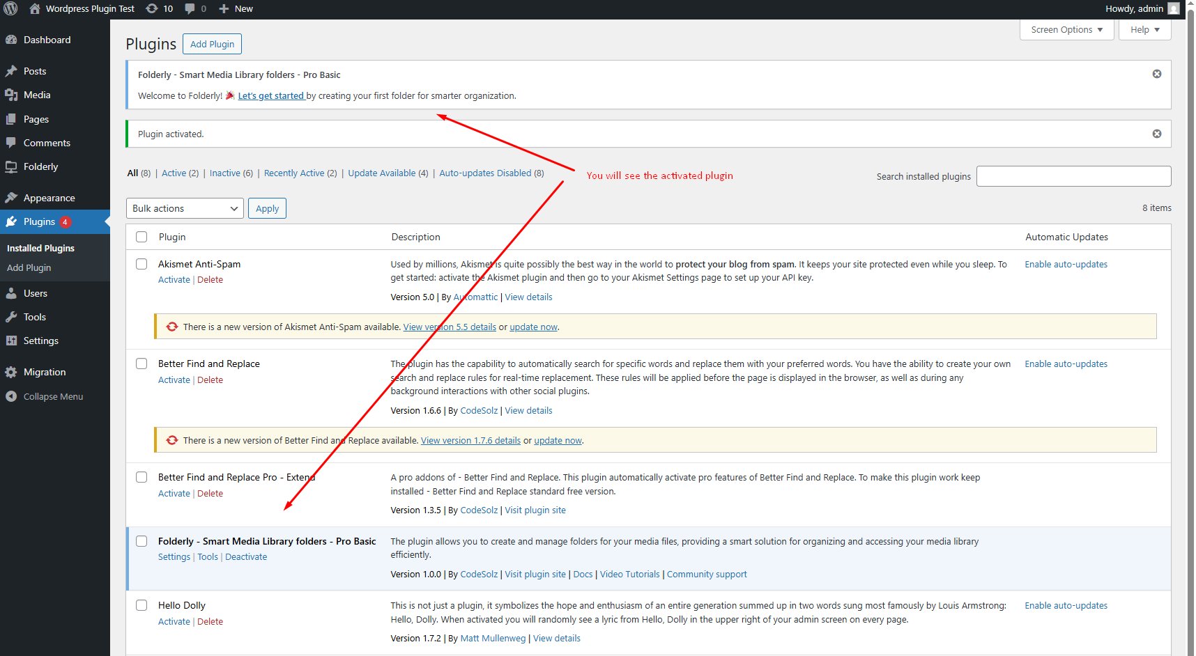Viewport: 1196px width, 656px height.
Task: Filter plugins by Inactive (6)
Action: [x=231, y=173]
